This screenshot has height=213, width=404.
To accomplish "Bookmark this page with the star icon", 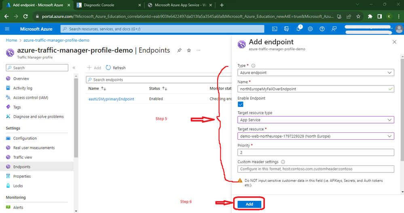I will (358, 16).
